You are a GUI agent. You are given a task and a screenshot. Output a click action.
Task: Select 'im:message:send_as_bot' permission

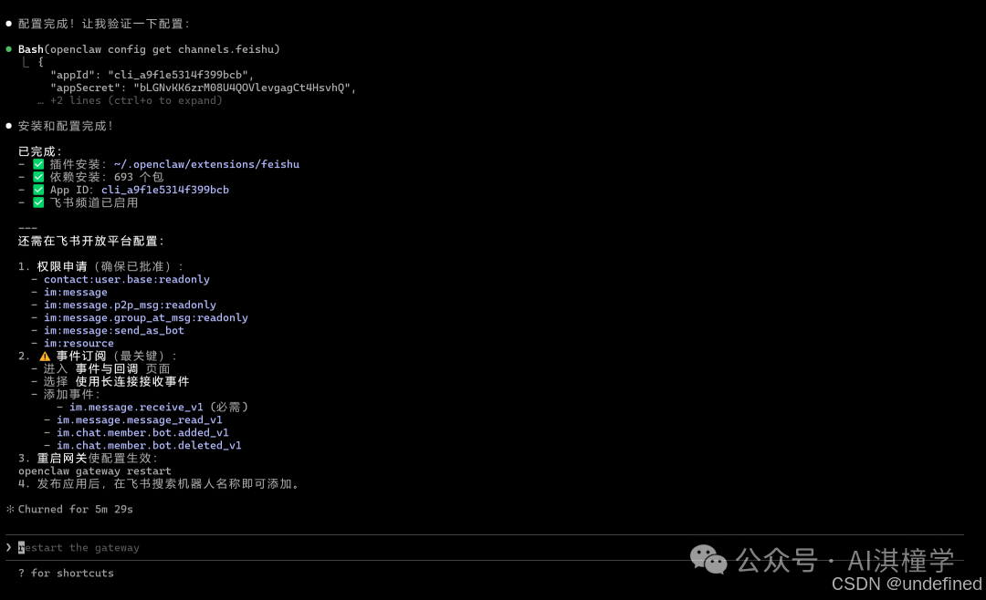[114, 330]
